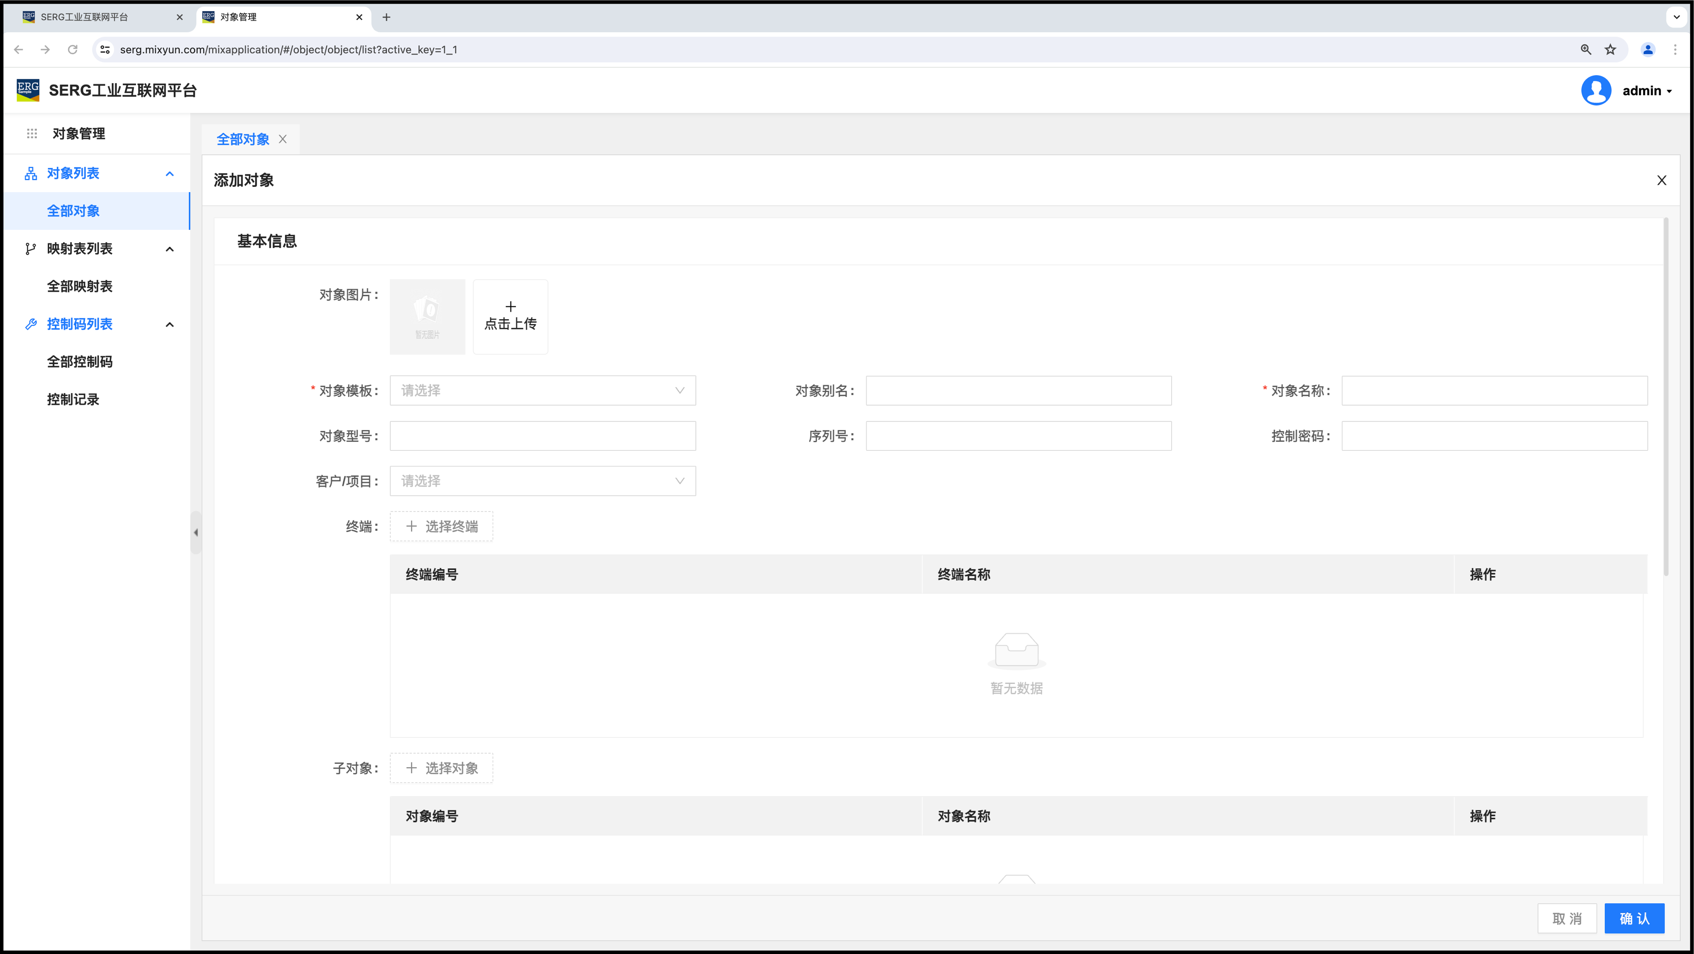This screenshot has width=1694, height=954.
Task: Click the browser zoom magnifier icon
Action: (x=1585, y=49)
